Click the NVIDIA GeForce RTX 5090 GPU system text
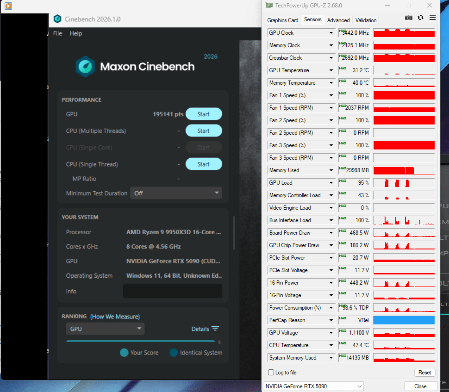This screenshot has height=392, width=449. (173, 261)
